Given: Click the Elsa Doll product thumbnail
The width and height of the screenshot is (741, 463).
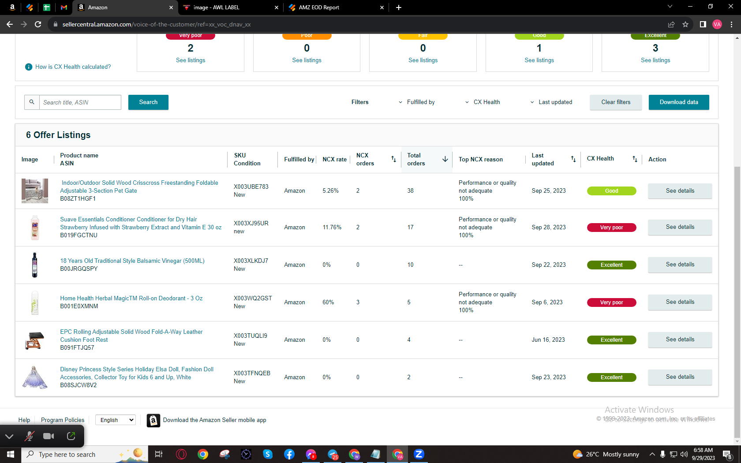Looking at the screenshot, I should [35, 377].
